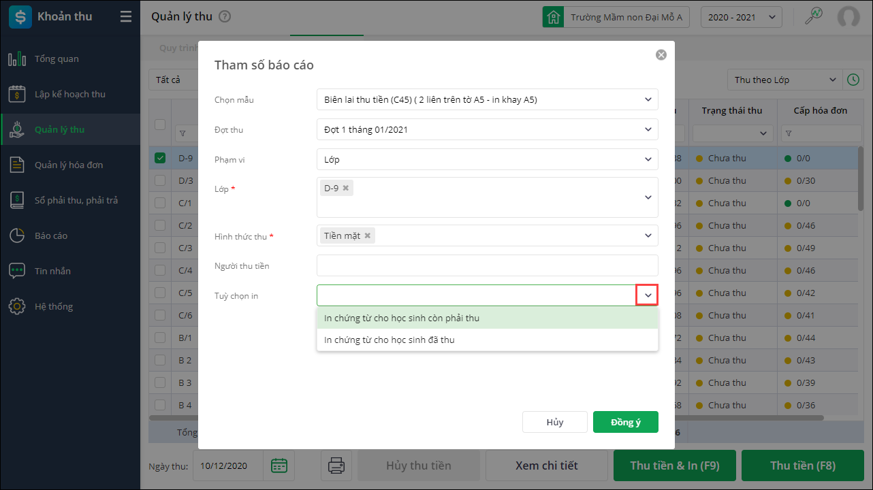Click the printer icon in bottom bar

click(x=336, y=465)
